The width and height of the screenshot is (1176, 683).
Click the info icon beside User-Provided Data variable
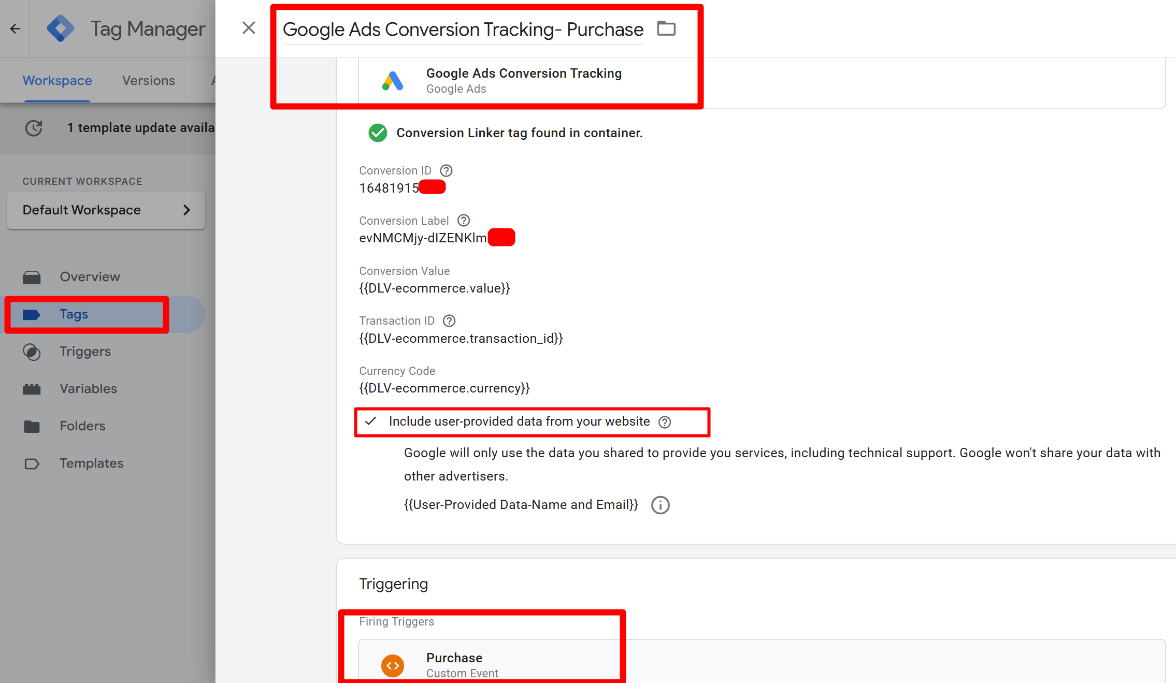[660, 505]
